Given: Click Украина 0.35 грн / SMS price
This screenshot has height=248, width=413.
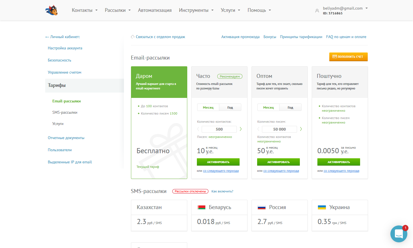Looking at the screenshot, I should pyautogui.click(x=332, y=222).
